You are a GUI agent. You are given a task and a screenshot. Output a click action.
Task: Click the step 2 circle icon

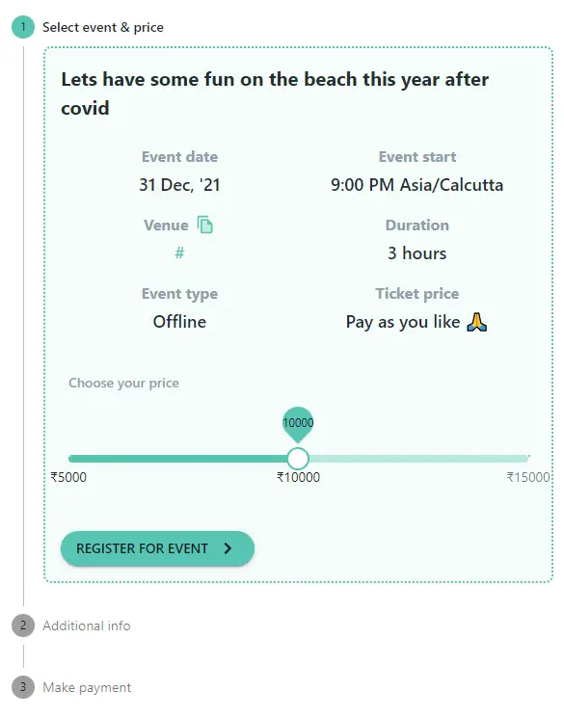(23, 625)
